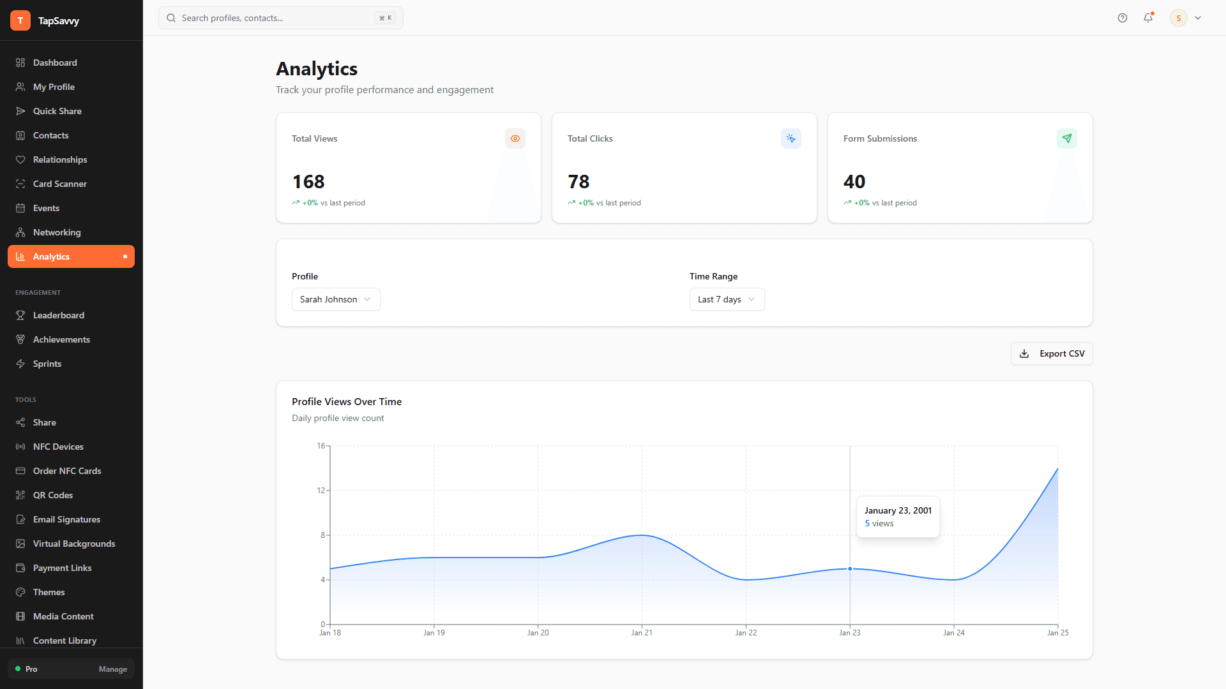Open the Card Scanner tool
This screenshot has height=689, width=1226.
pos(59,184)
